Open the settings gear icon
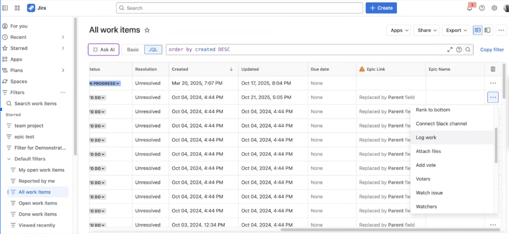This screenshot has width=509, height=234. pos(494,8)
